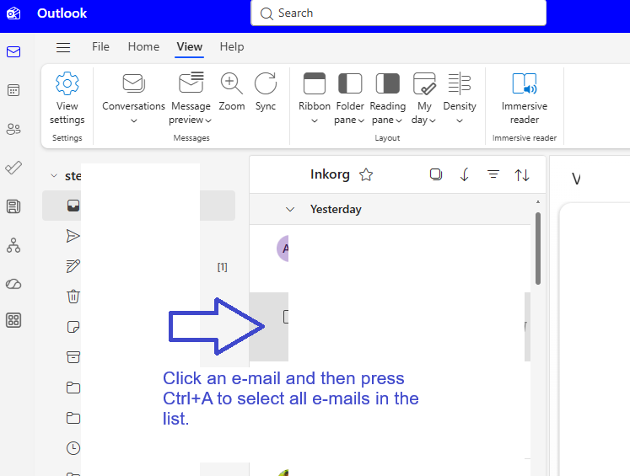Tick the checkbox on the highlighted email
This screenshot has height=476, width=630.
pyautogui.click(x=286, y=317)
